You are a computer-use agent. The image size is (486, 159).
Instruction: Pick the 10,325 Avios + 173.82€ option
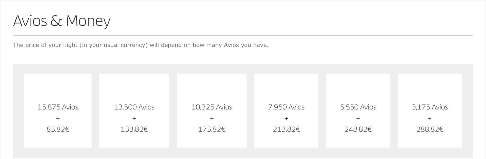pyautogui.click(x=212, y=110)
